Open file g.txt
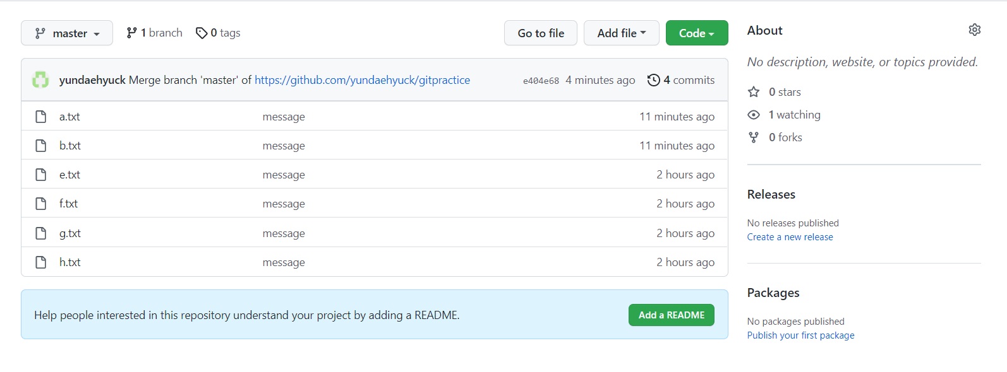Screen dimensions: 1007x372 click(x=70, y=233)
